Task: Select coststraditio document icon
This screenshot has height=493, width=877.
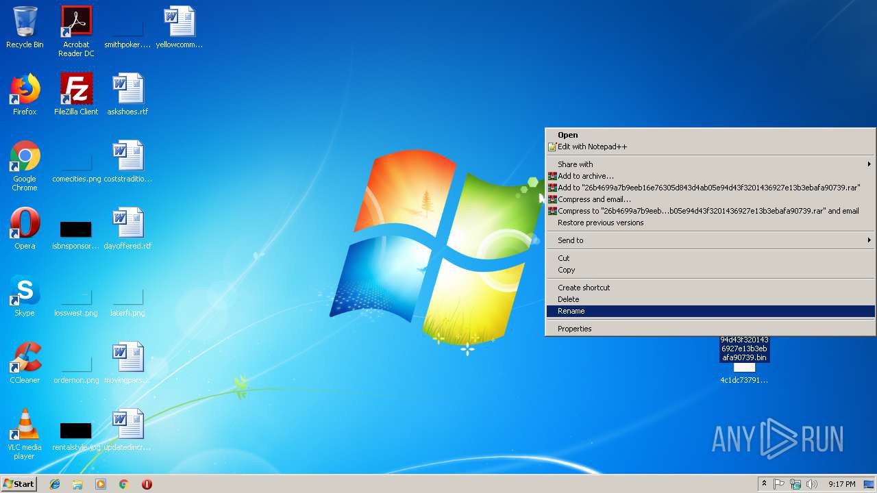Action: tap(127, 162)
